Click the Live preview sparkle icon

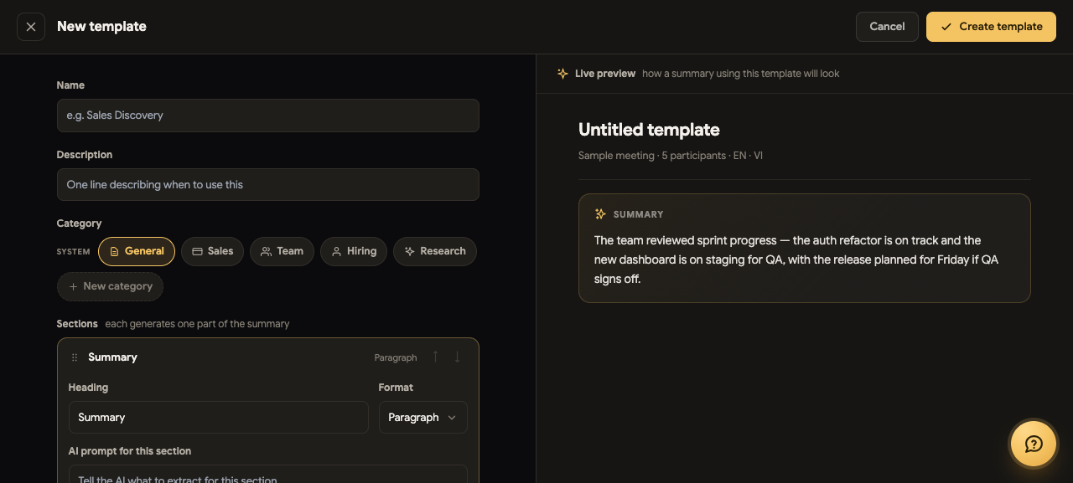562,74
